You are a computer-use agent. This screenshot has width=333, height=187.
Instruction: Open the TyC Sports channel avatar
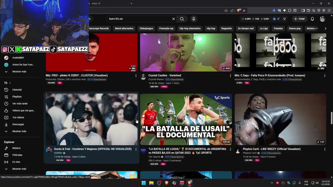click(143, 150)
